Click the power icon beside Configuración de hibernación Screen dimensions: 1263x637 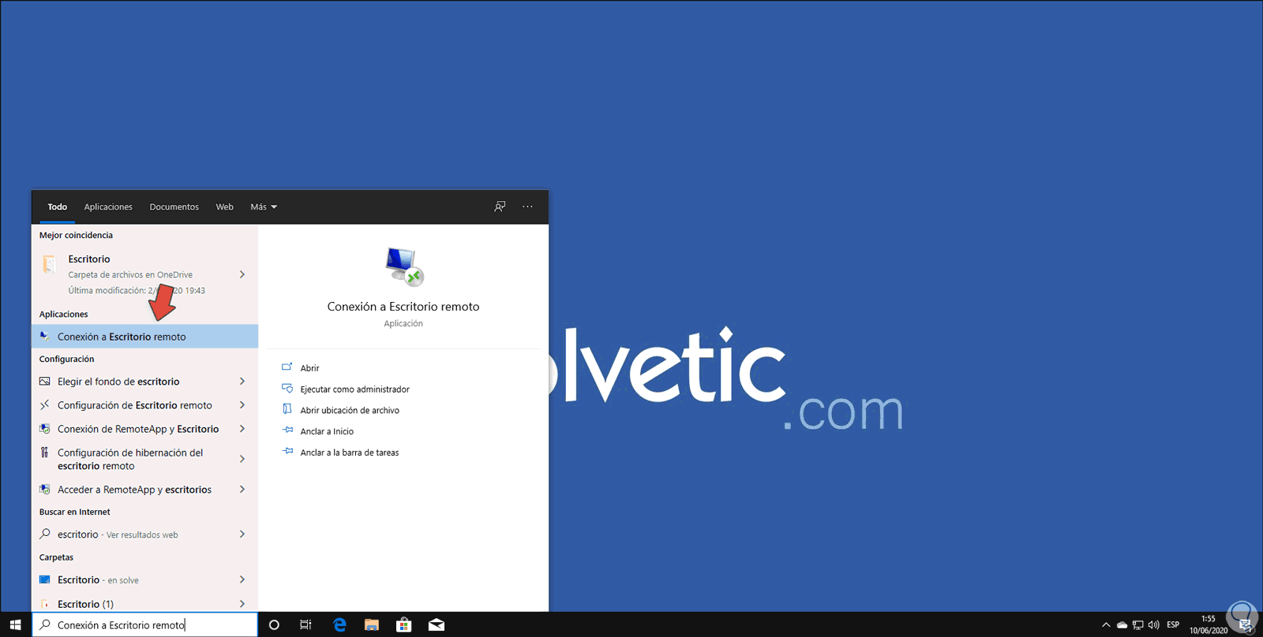pyautogui.click(x=45, y=453)
